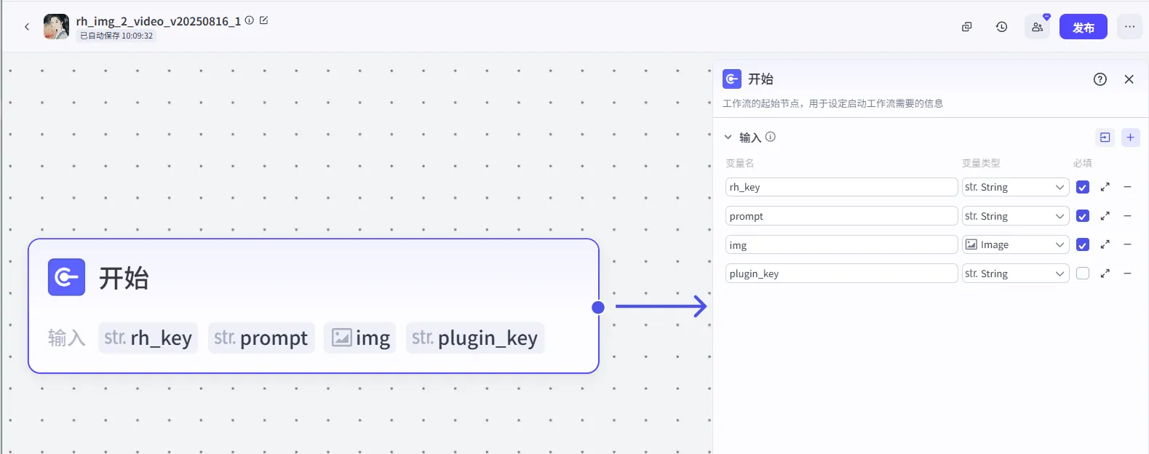This screenshot has width=1149, height=454.
Task: Click the 发布 publish button
Action: 1083,27
